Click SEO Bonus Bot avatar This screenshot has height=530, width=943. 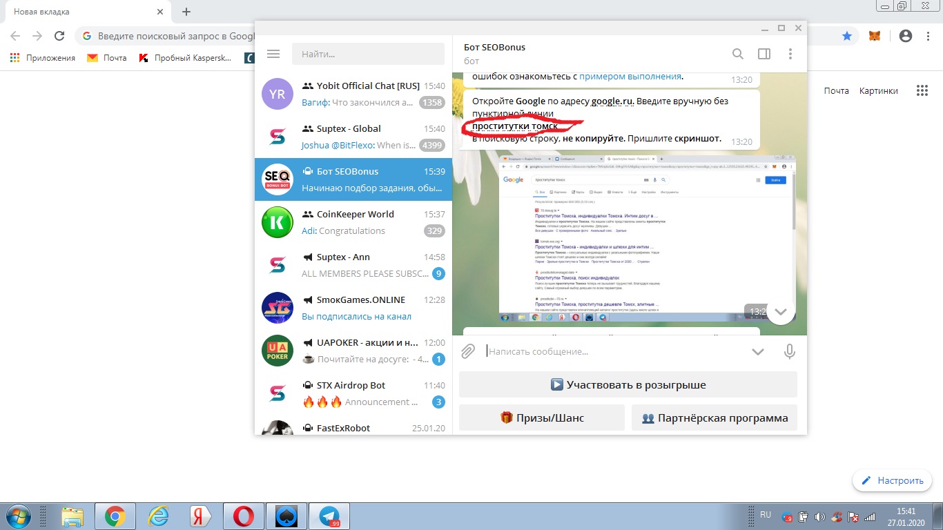coord(278,180)
